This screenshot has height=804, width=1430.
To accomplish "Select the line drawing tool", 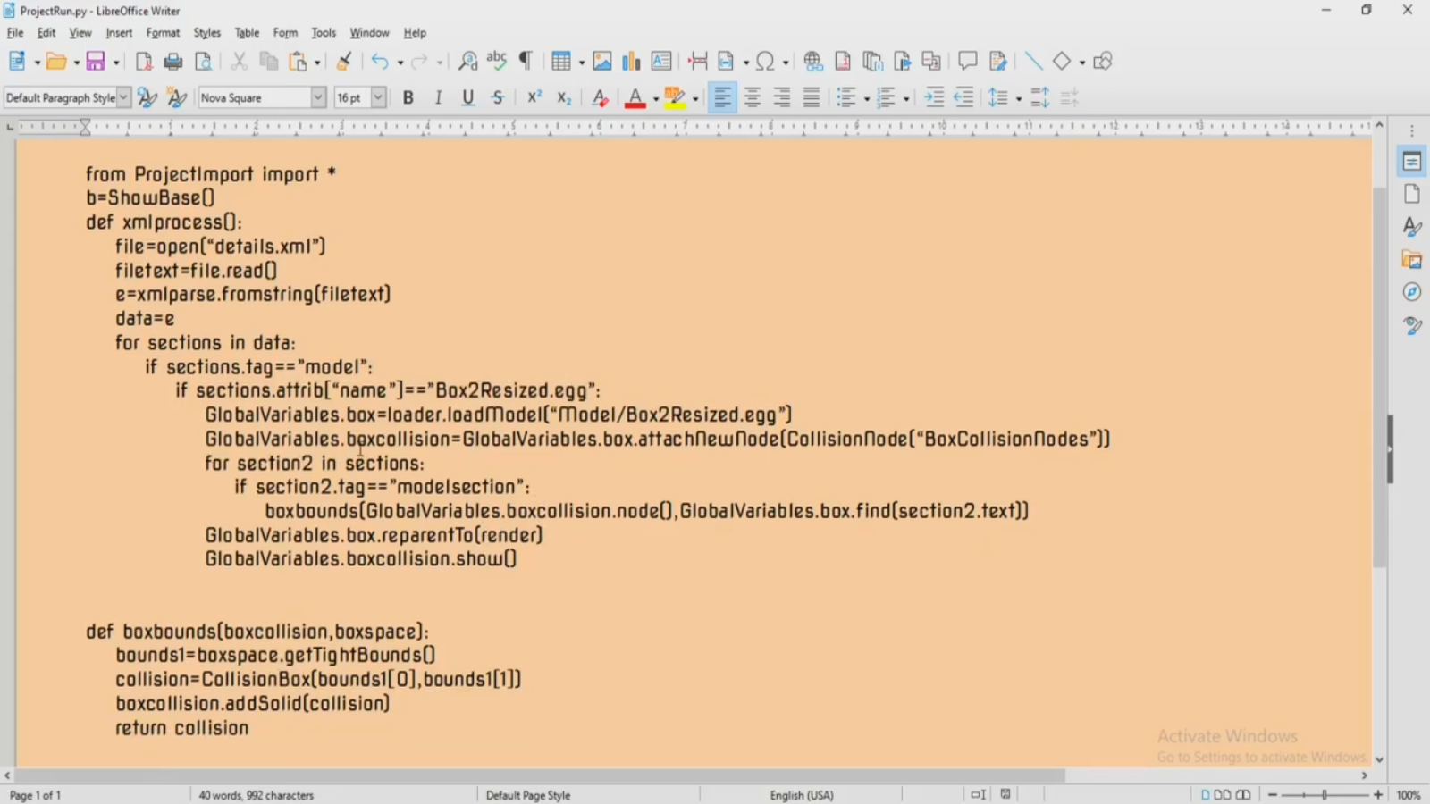I will click(1033, 61).
